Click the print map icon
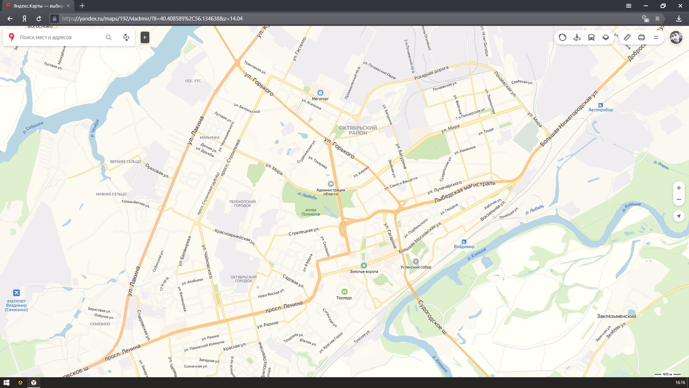Image resolution: width=689 pixels, height=388 pixels. 642,37
